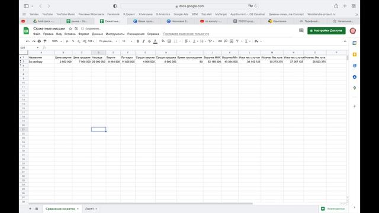Switch to the Лист1 sheet tab
The image size is (379, 213).
pos(91,209)
